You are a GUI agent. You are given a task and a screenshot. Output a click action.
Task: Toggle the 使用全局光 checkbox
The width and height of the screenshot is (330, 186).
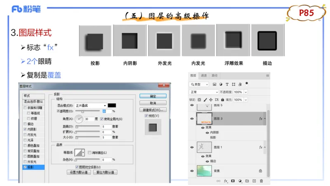coord(101,119)
